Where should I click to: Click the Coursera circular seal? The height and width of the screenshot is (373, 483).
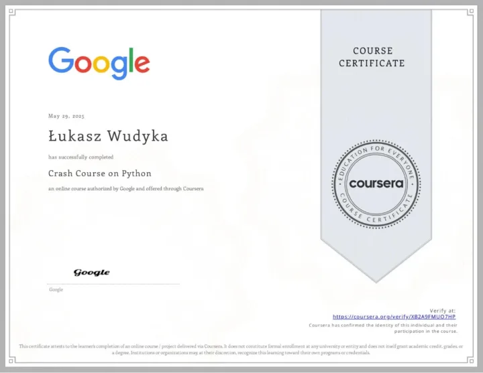coord(376,184)
